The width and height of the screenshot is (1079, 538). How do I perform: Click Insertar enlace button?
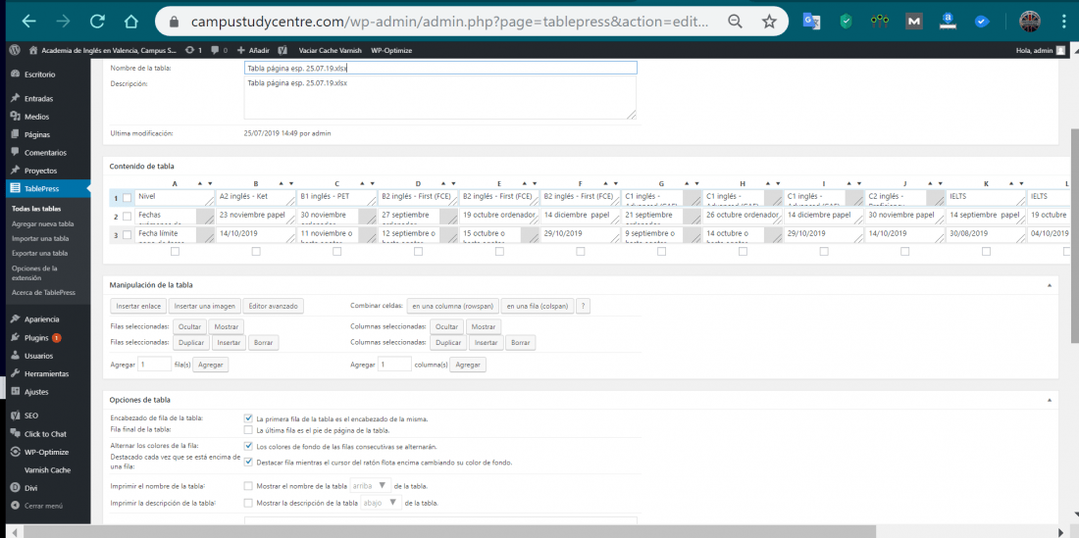tap(139, 306)
